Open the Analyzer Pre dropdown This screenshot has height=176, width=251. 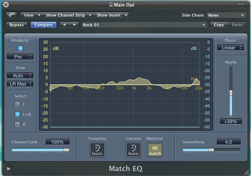[x=20, y=57]
